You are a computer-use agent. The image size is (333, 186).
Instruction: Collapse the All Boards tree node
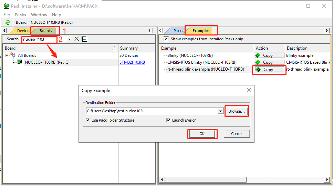coord(7,55)
